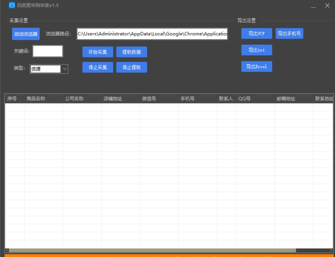This screenshot has height=257, width=335.
Task: Select the 手机号 column header
Action: click(x=187, y=99)
